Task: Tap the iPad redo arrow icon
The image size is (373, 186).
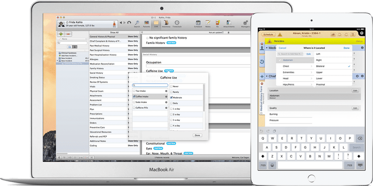Action: tap(346, 34)
